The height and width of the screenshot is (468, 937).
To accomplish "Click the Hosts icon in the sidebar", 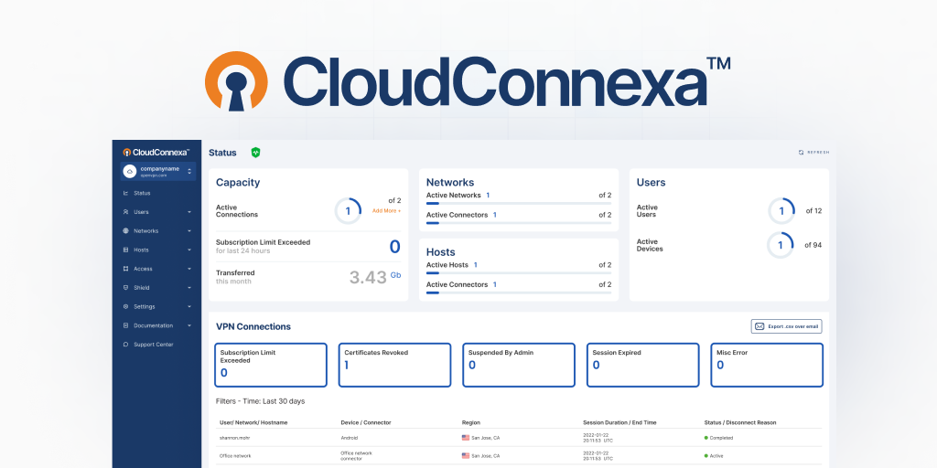I will tap(125, 250).
